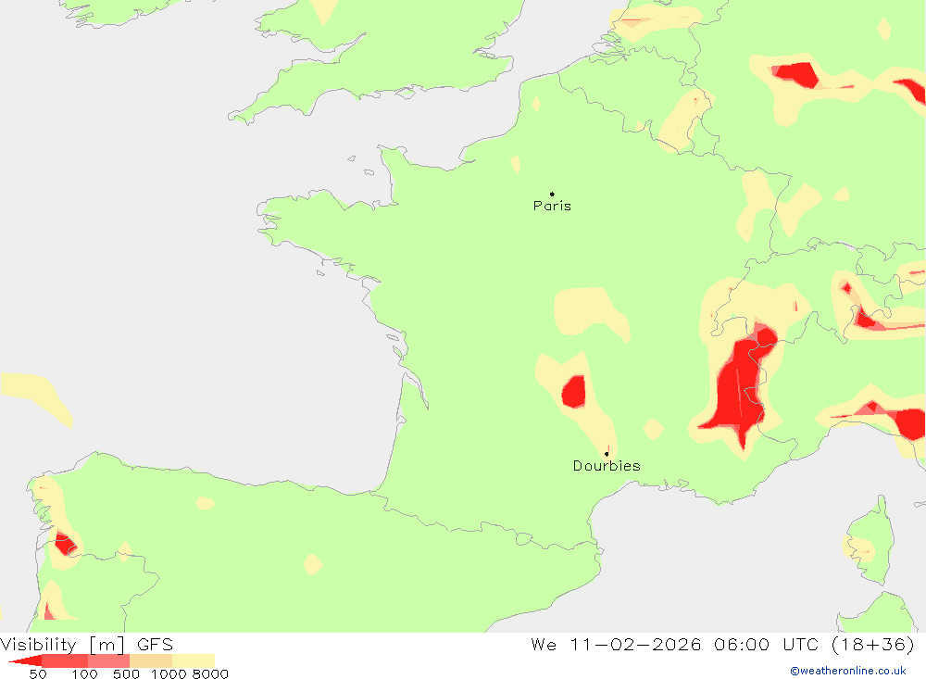Click the Dourbies location marker dot
Viewport: 926px width, 679px height.
tap(607, 454)
